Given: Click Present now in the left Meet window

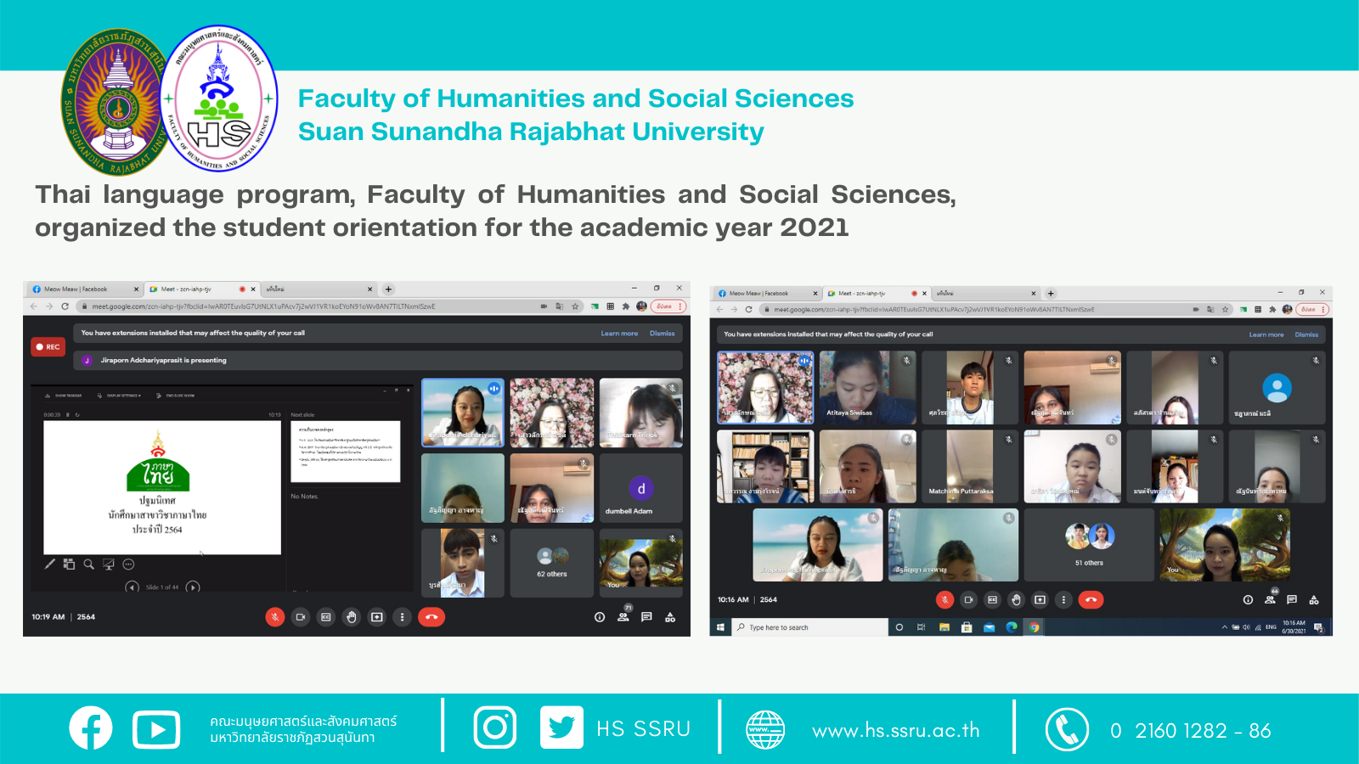Looking at the screenshot, I should 377,617.
